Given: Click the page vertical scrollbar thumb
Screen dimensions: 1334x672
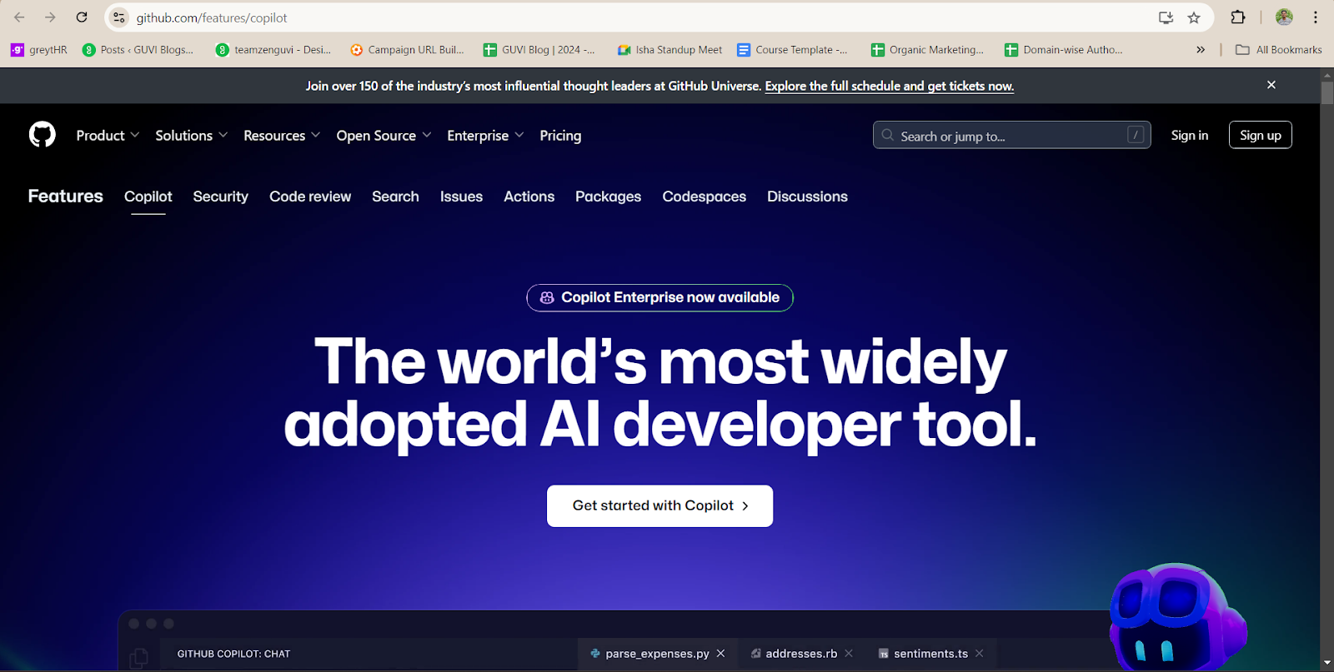Looking at the screenshot, I should [1327, 92].
